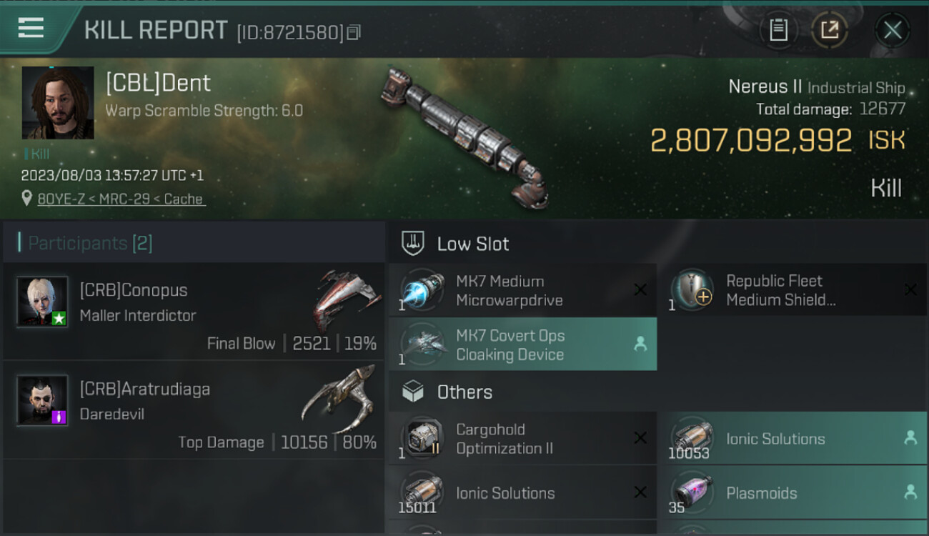
Task: Select the MK7 Covert Ops Cloaking Device
Action: tap(522, 344)
